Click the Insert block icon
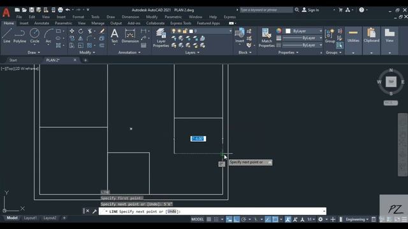Viewport: 408px width, 229px height. (x=240, y=35)
